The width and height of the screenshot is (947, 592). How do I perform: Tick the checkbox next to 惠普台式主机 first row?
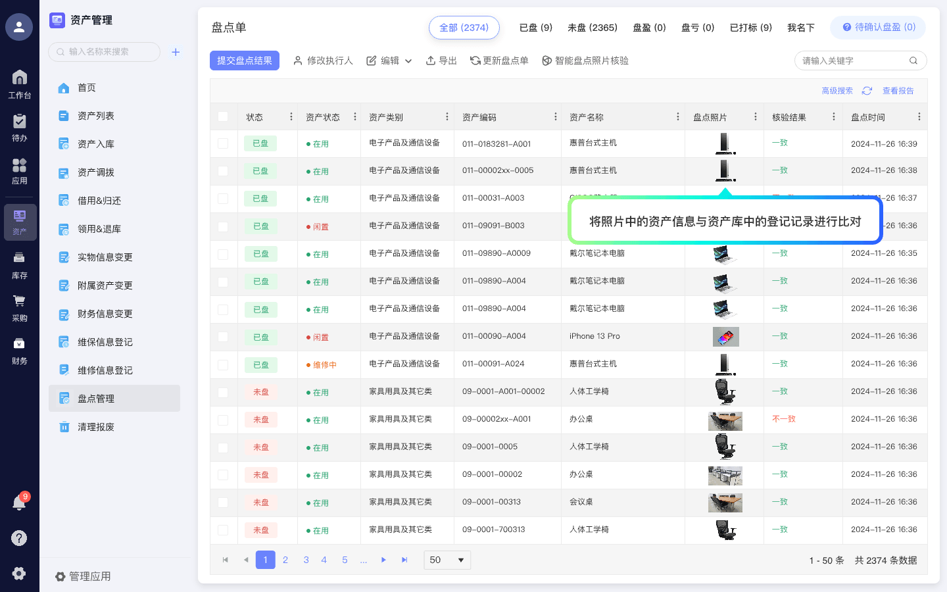(223, 143)
